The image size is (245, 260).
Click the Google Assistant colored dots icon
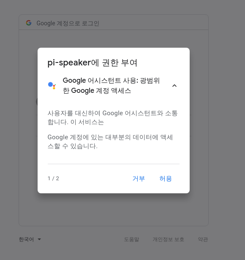[x=52, y=86]
